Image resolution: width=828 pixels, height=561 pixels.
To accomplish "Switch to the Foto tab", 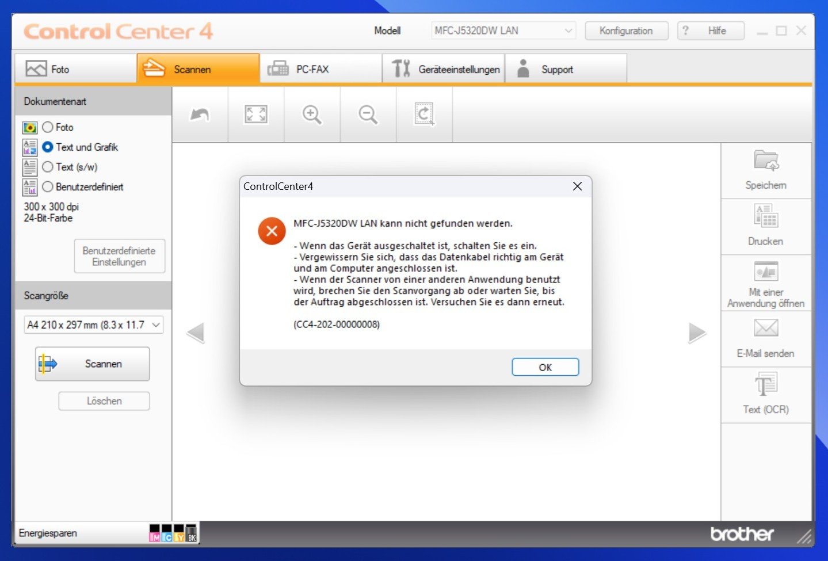I will (x=75, y=69).
